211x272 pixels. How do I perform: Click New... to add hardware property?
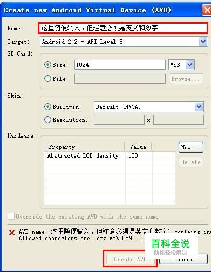(191, 147)
